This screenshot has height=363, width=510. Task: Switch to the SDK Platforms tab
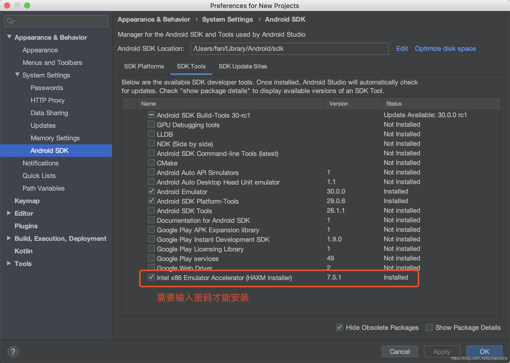[144, 66]
